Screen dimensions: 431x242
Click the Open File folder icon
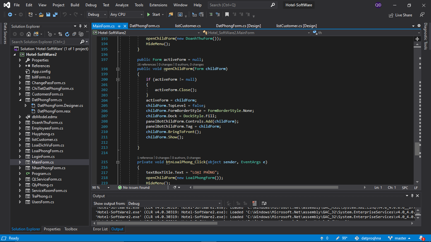pos(41,14)
